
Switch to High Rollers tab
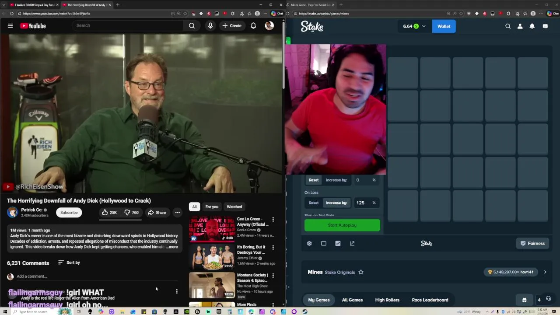coord(387,300)
